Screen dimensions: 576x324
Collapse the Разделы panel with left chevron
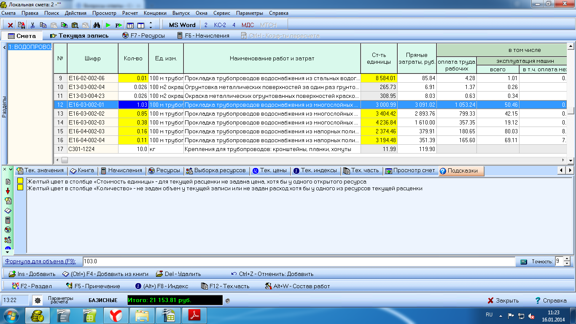tap(4, 47)
